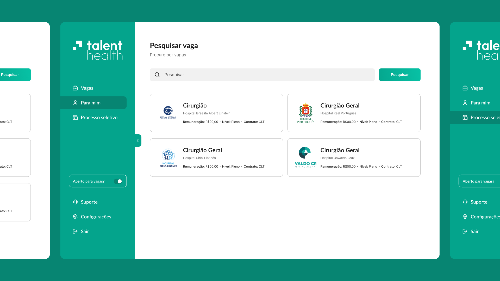500x281 pixels.
Task: Open Vagas label in the right window sidebar
Action: [x=477, y=88]
